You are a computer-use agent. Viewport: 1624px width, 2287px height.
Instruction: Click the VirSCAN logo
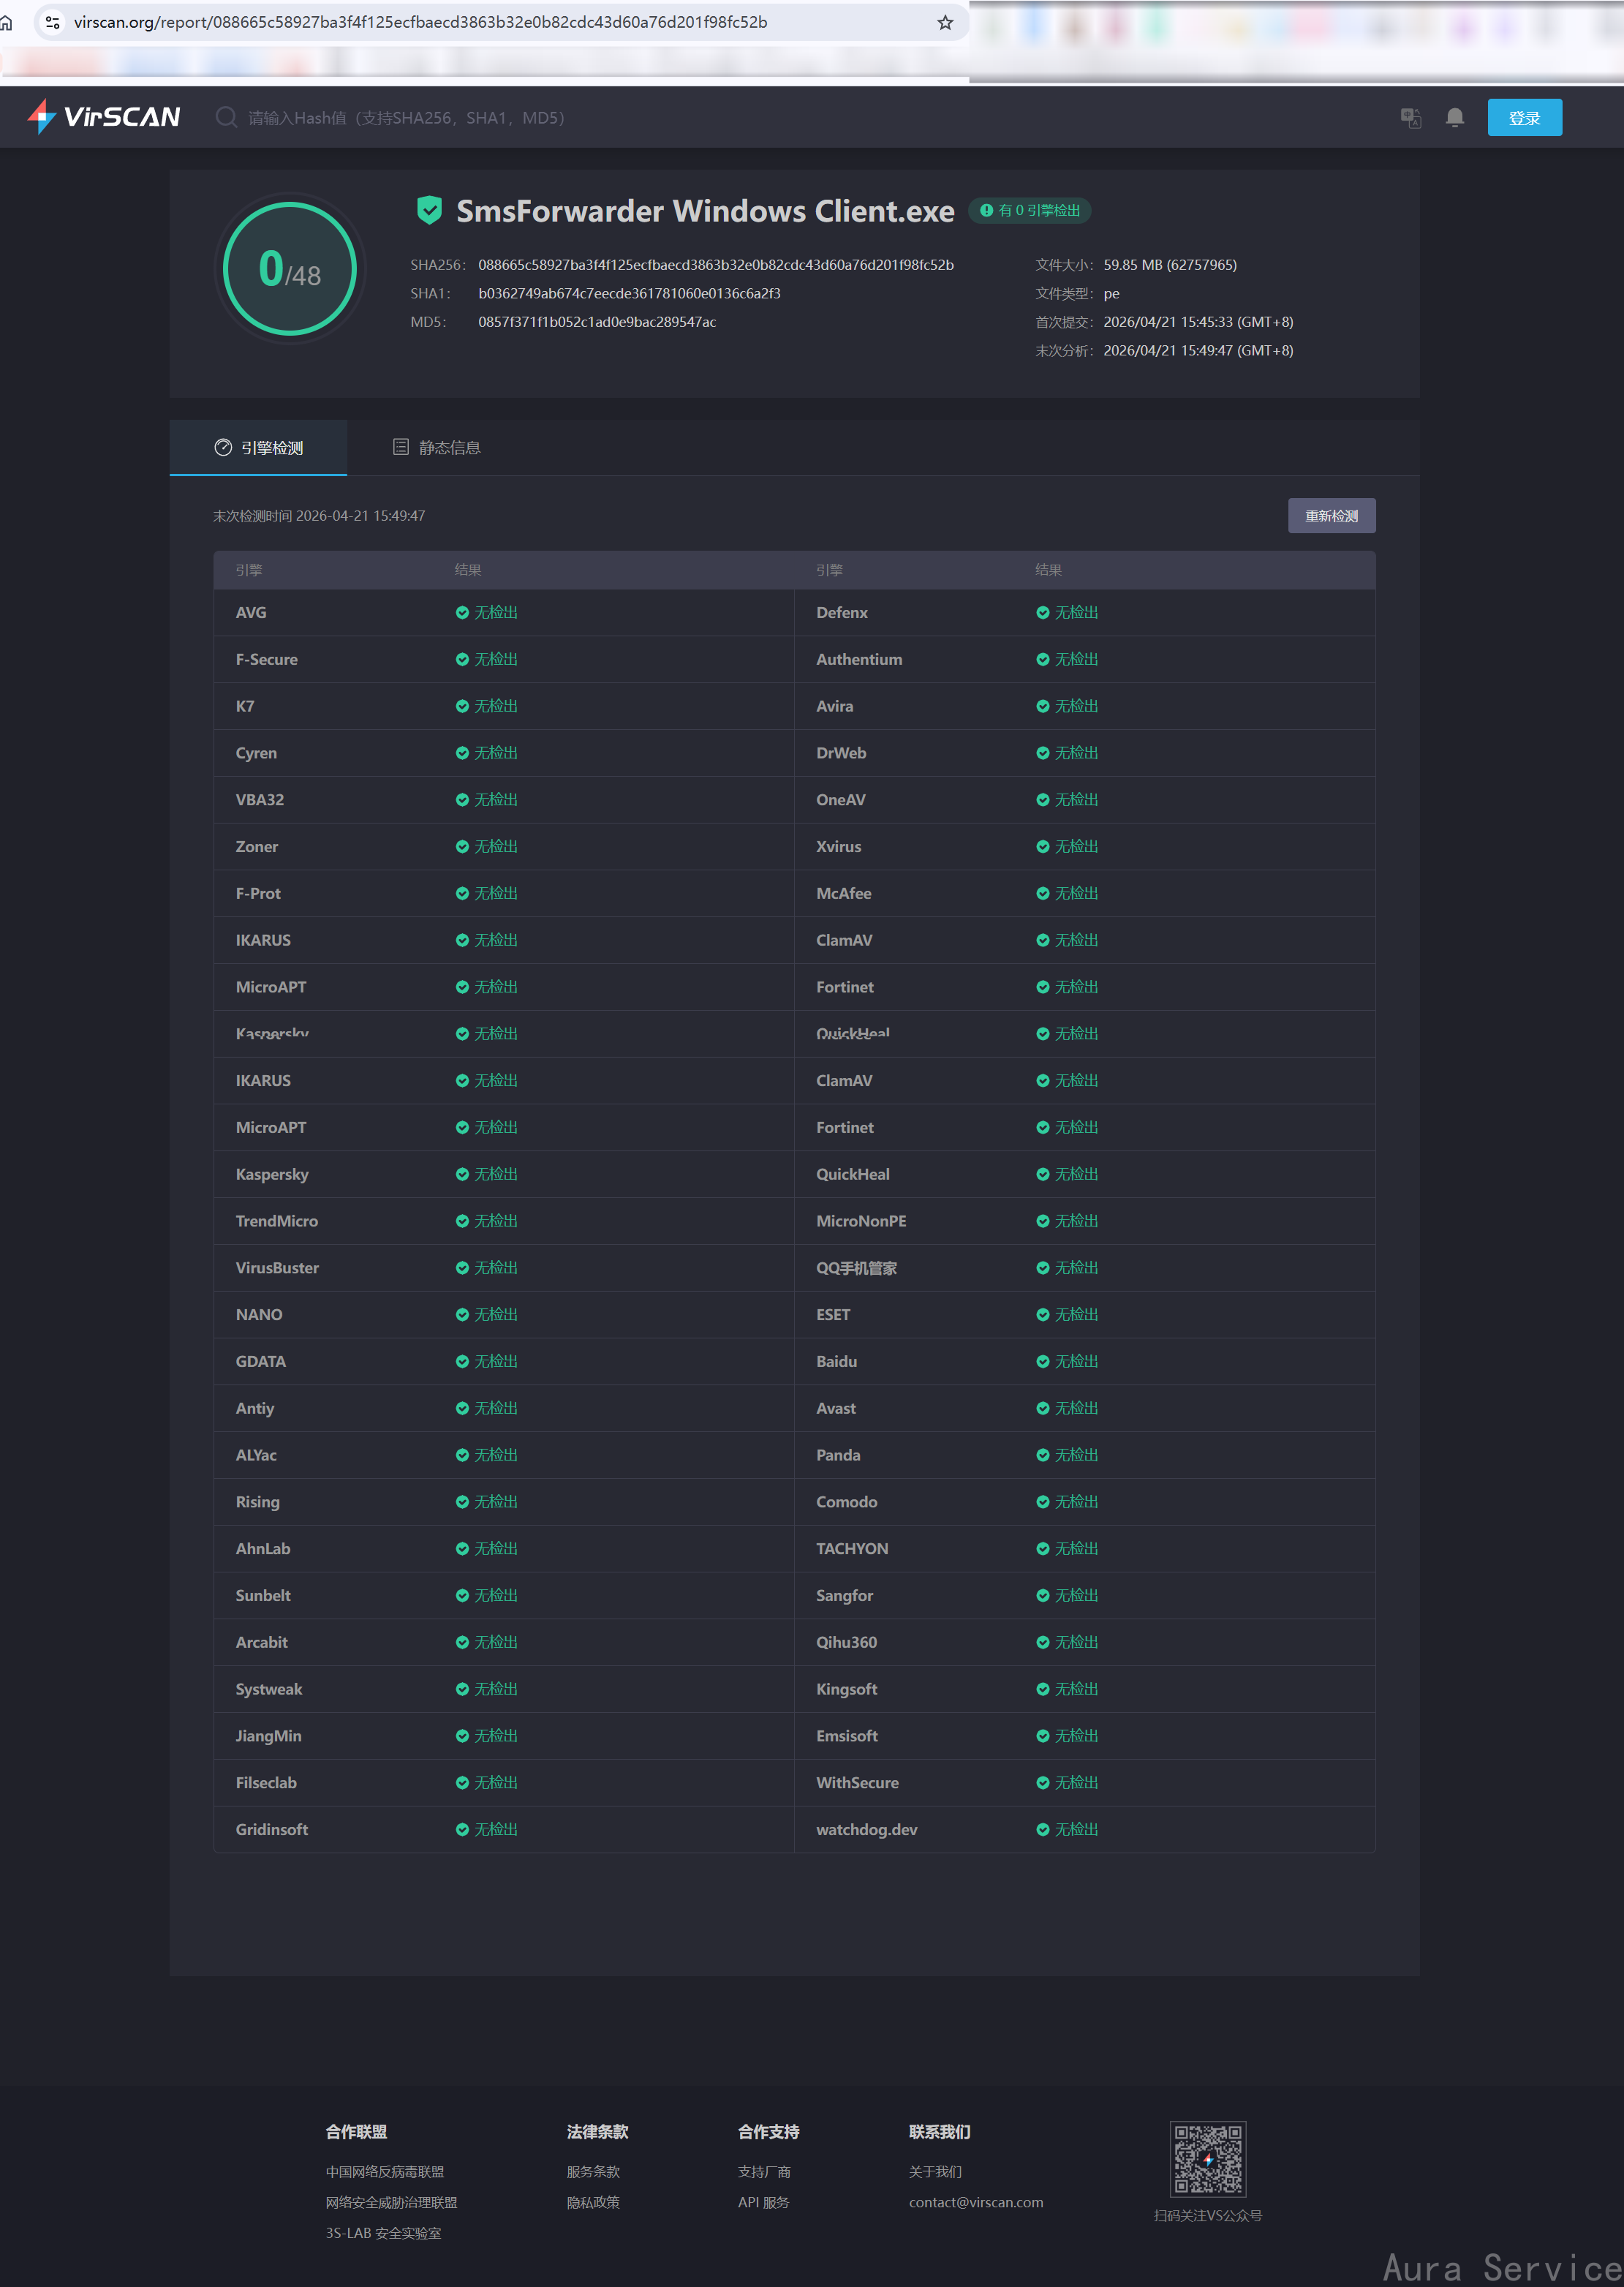tap(104, 117)
